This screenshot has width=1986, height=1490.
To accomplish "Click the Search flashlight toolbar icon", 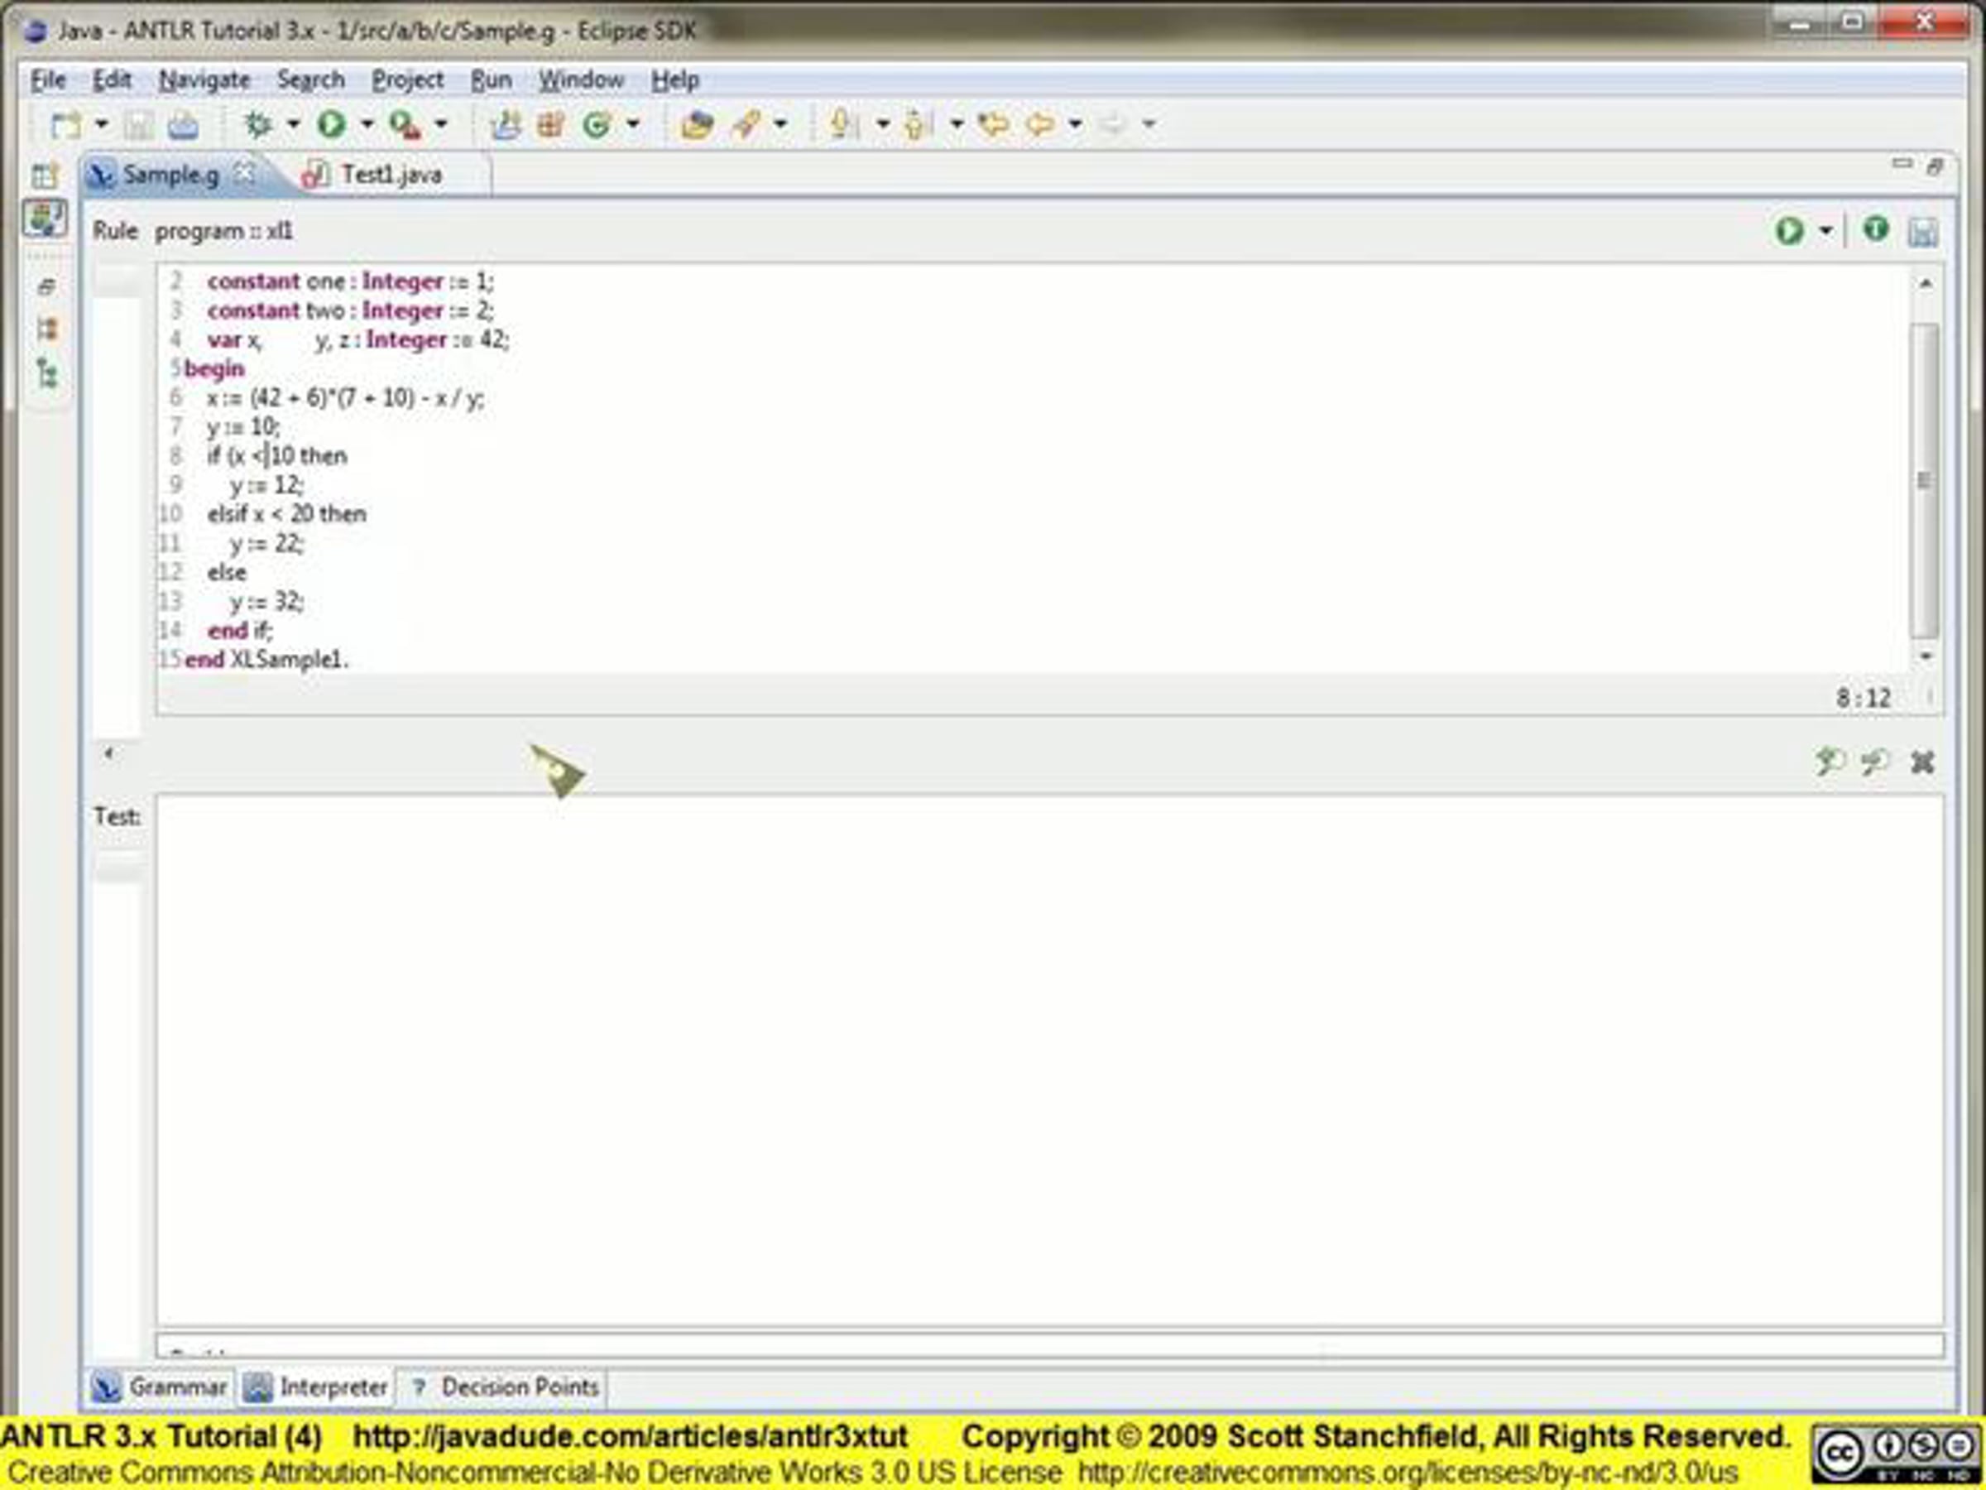I will pyautogui.click(x=746, y=124).
